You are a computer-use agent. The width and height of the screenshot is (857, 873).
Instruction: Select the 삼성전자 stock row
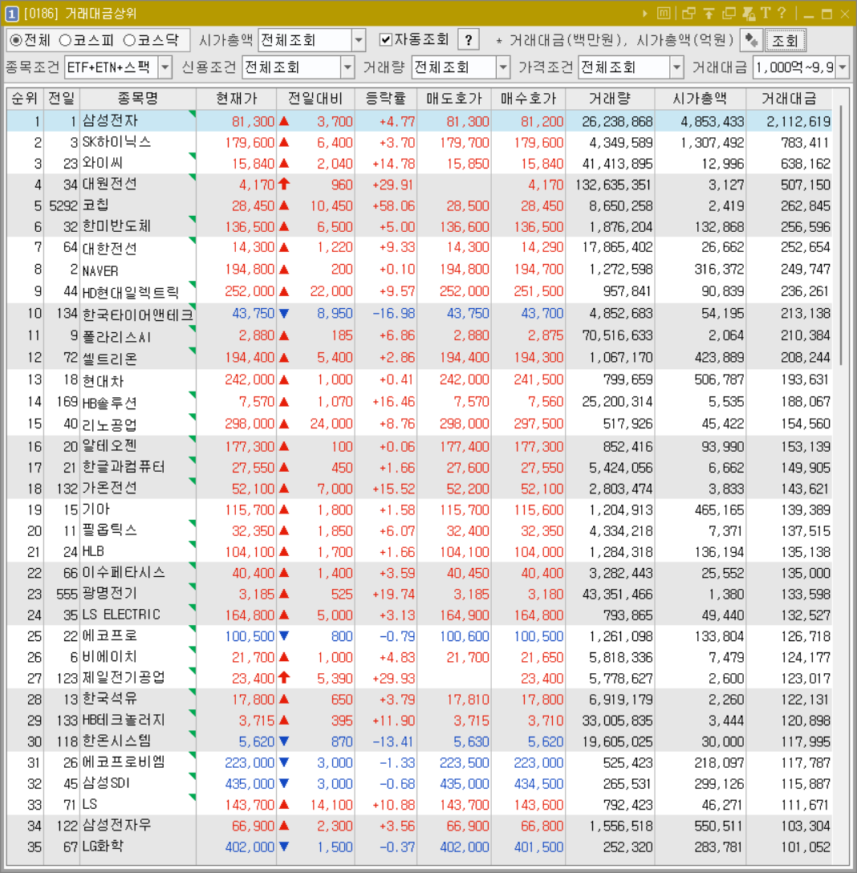[x=420, y=121]
